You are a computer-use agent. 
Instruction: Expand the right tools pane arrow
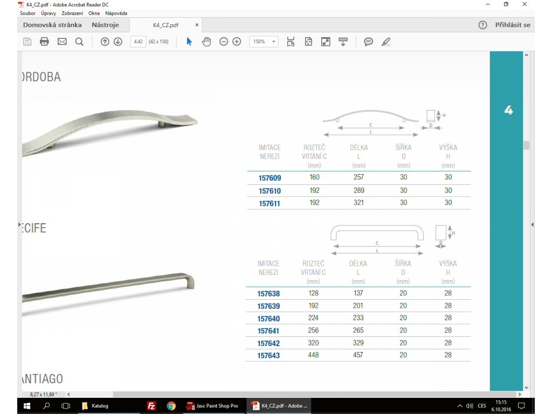click(x=533, y=224)
